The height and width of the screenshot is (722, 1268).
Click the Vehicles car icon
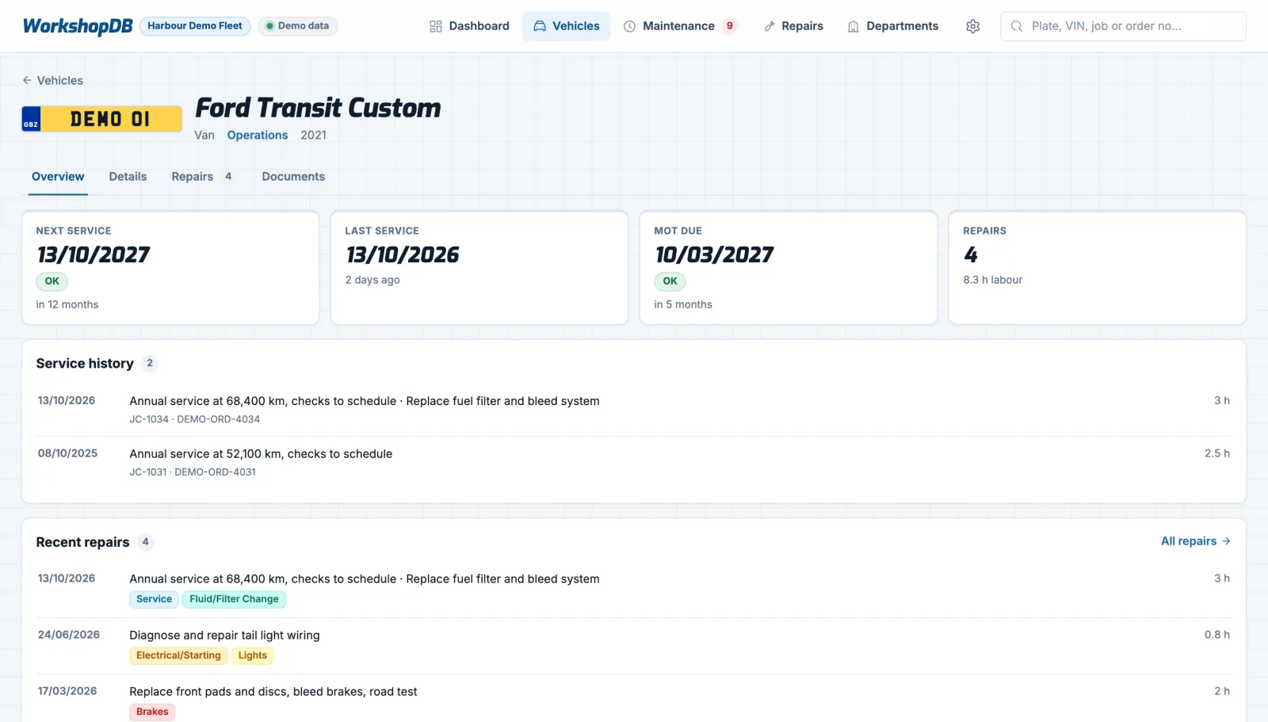(540, 26)
